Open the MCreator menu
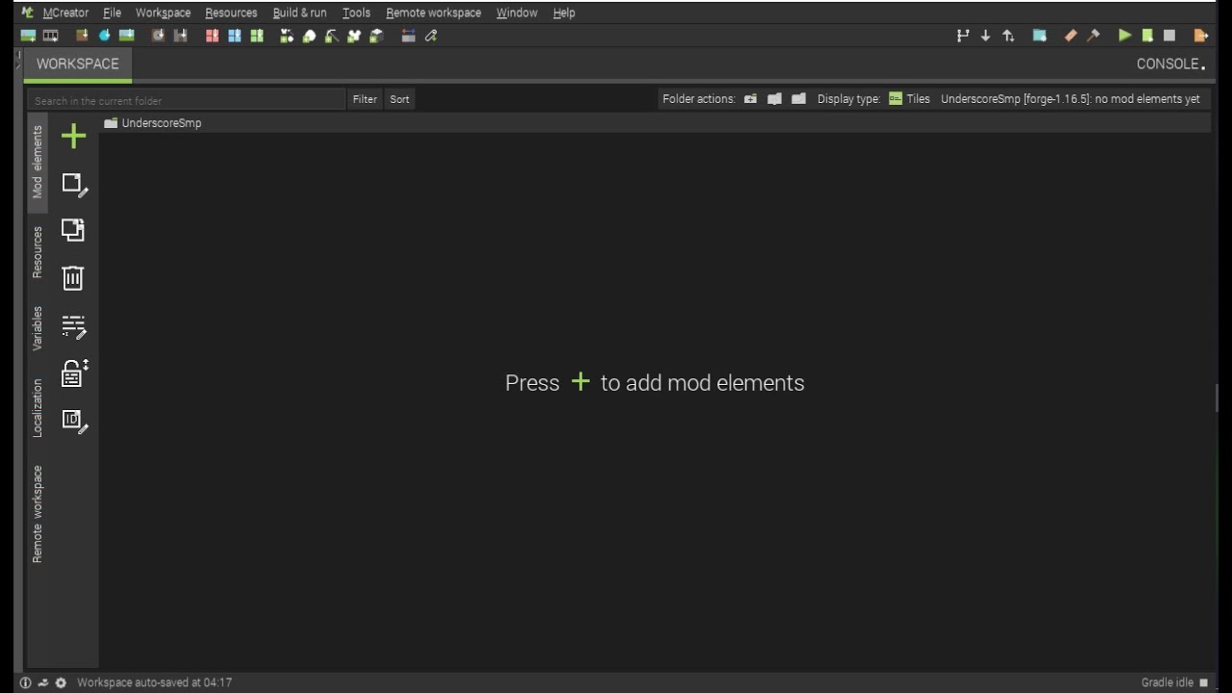1232x693 pixels. 65,13
